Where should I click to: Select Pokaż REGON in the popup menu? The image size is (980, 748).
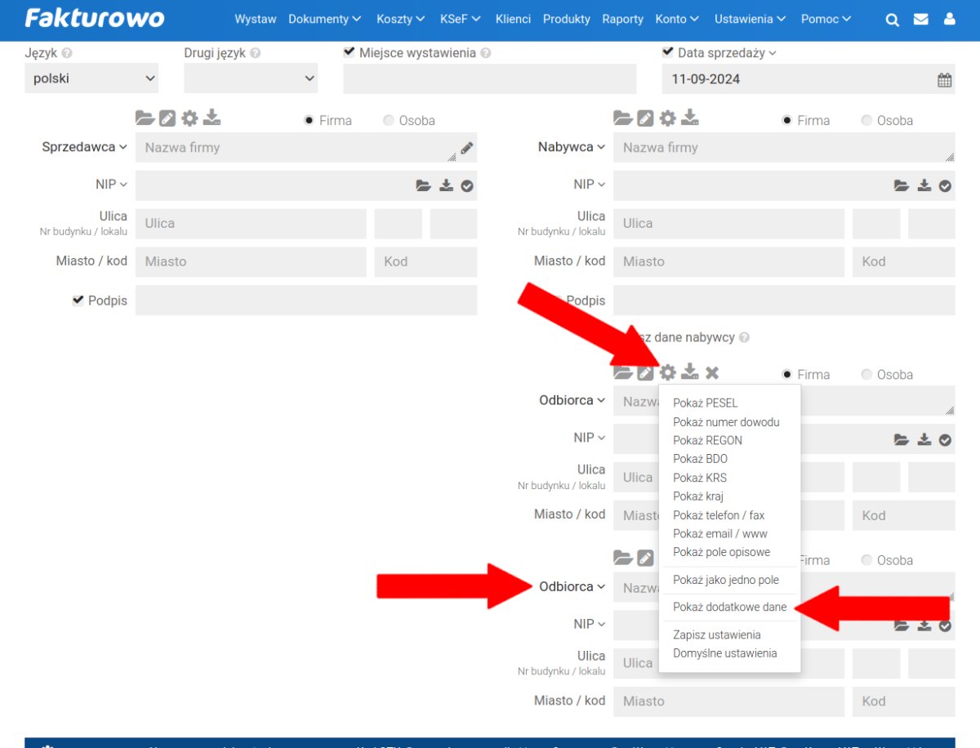click(707, 440)
